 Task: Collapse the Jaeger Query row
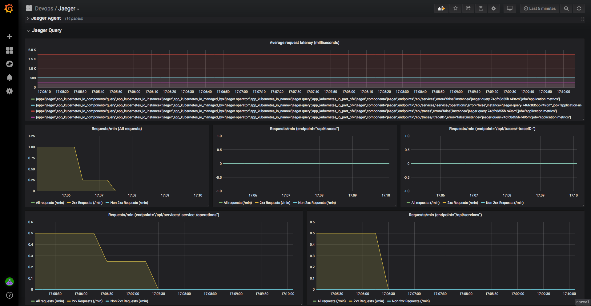coord(46,30)
